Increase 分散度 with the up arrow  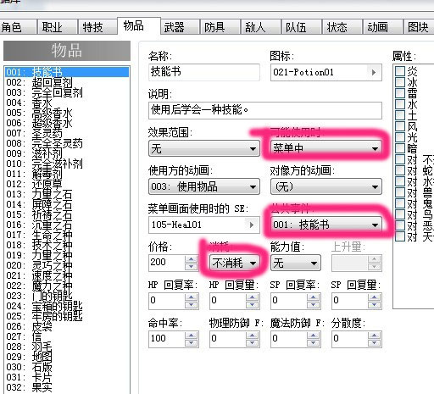(374, 336)
